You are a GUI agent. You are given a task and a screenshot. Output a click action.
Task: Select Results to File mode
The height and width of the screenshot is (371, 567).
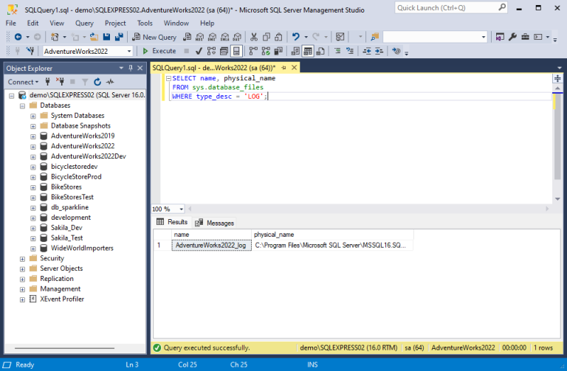320,51
